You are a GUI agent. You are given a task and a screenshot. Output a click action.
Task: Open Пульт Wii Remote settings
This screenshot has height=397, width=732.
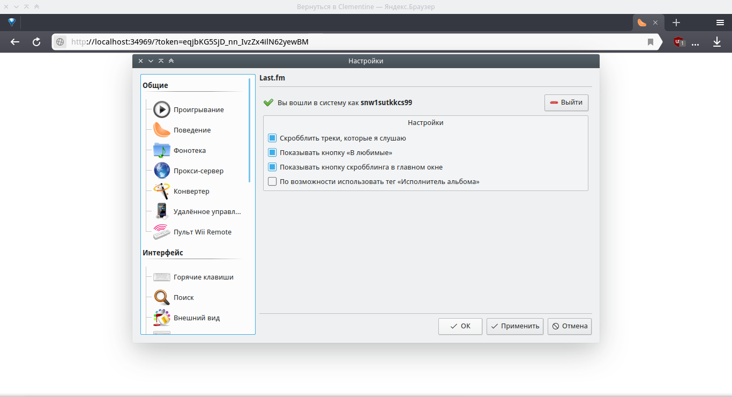tap(192, 232)
